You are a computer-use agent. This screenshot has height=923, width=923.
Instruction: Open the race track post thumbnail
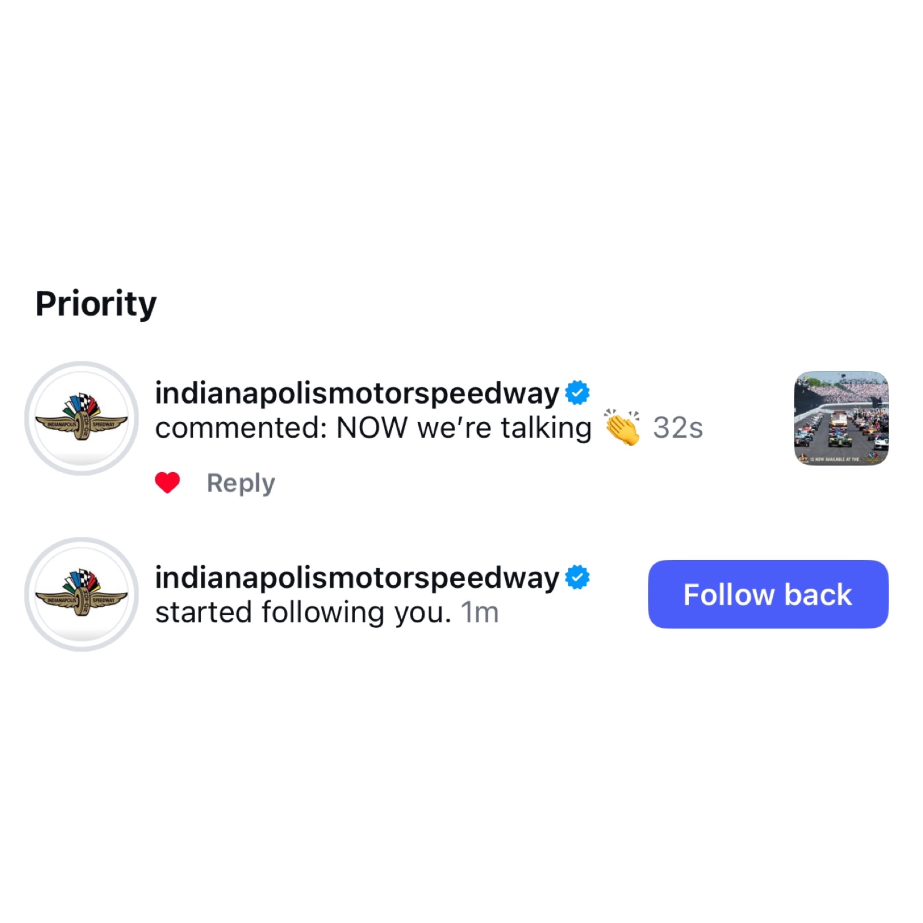[x=841, y=418]
